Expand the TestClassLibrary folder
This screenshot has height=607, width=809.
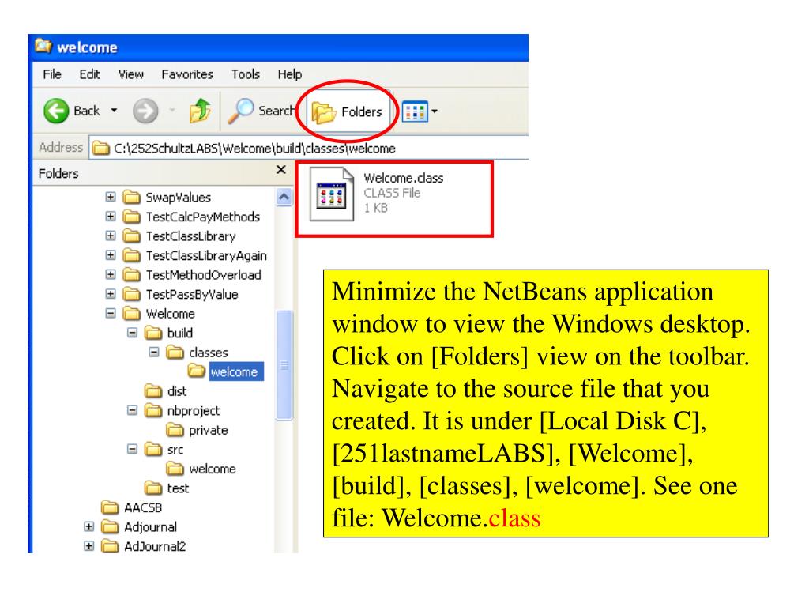[111, 236]
